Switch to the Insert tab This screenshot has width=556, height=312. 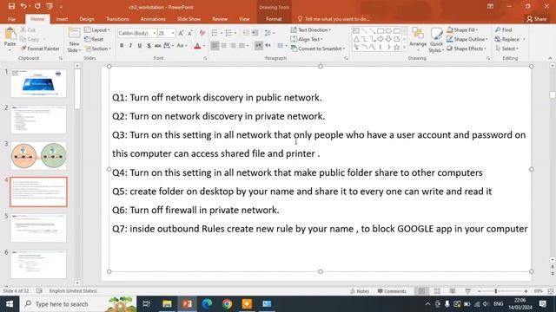(x=62, y=19)
